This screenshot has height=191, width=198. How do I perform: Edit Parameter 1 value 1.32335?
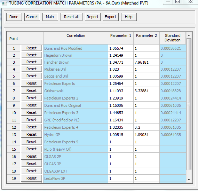click(121, 127)
